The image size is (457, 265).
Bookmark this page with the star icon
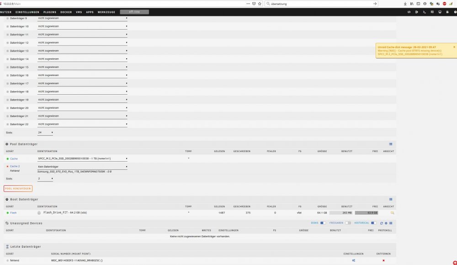(x=260, y=4)
